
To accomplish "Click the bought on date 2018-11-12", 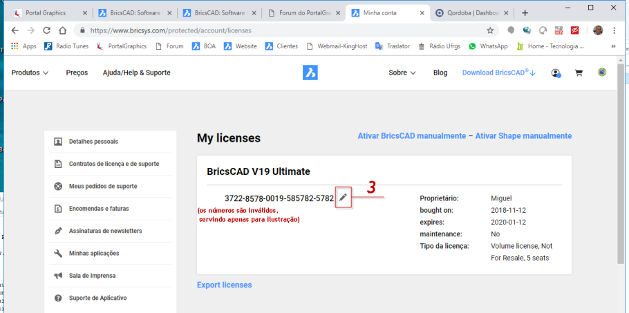I will coord(508,210).
